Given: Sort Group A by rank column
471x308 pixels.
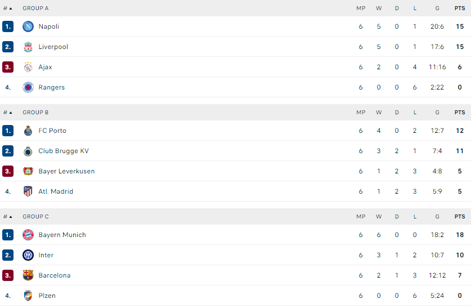Looking at the screenshot, I should click(8, 8).
